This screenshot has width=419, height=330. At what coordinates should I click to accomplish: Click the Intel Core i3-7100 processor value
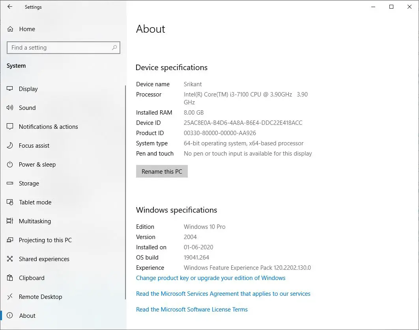coord(245,98)
